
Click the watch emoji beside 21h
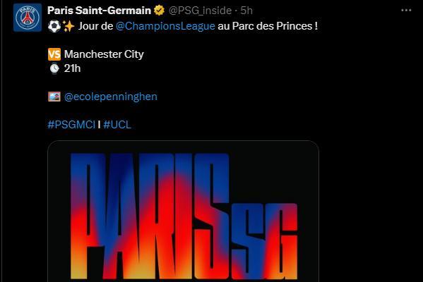[x=54, y=68]
